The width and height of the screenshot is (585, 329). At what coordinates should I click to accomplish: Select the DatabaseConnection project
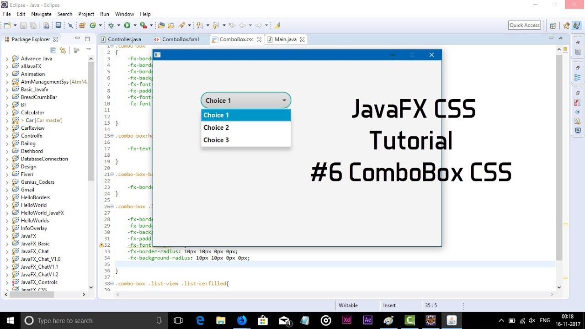tap(44, 159)
